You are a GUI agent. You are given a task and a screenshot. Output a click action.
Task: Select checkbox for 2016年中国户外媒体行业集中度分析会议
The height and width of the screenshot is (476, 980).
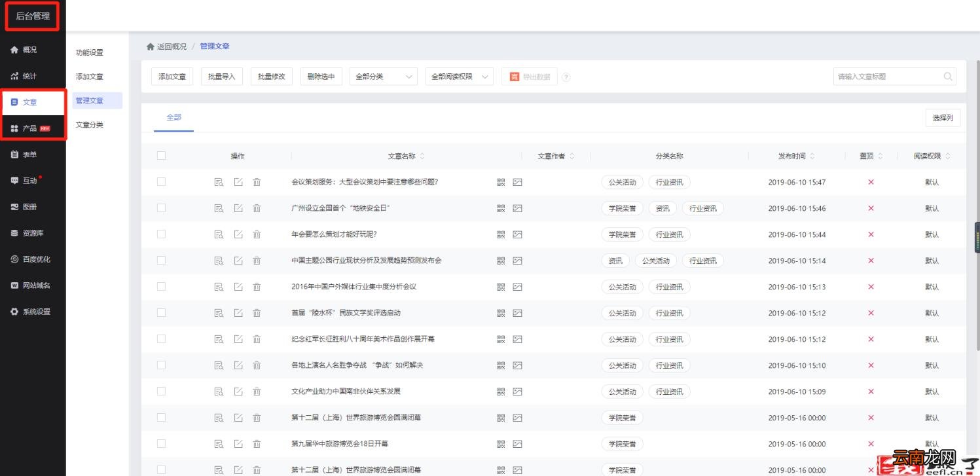pos(161,286)
